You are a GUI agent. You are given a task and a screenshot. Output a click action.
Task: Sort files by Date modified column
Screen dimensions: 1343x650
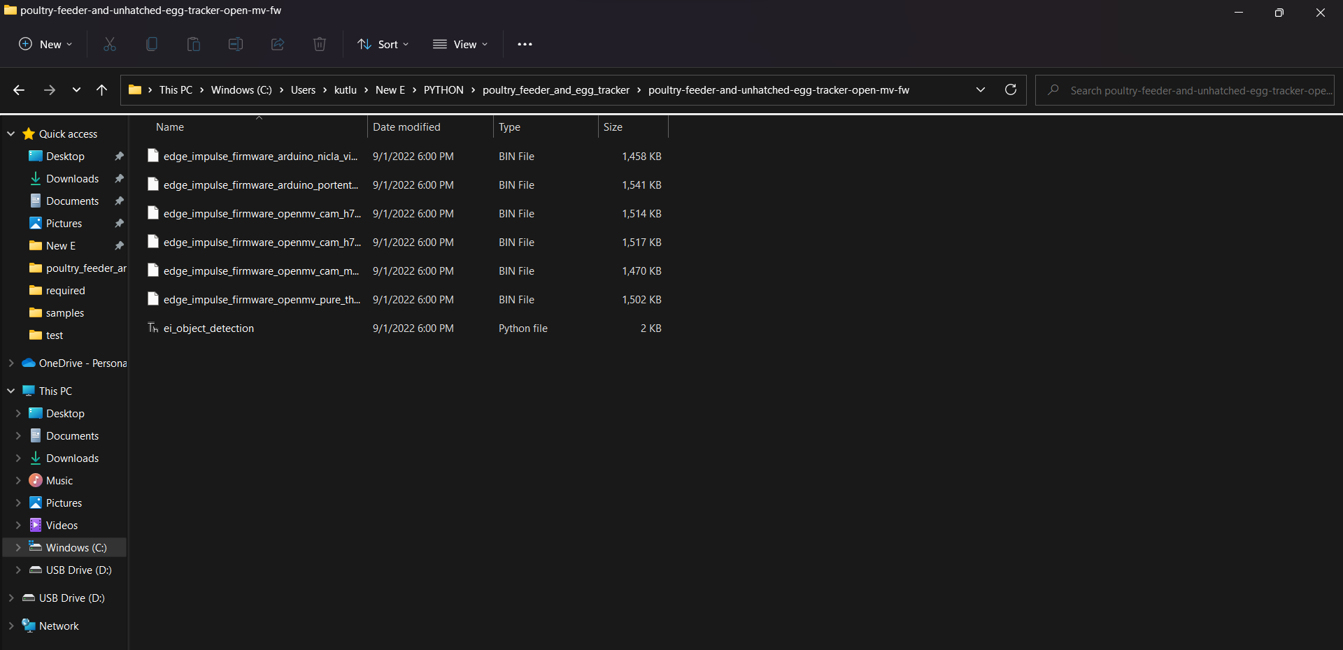(406, 127)
